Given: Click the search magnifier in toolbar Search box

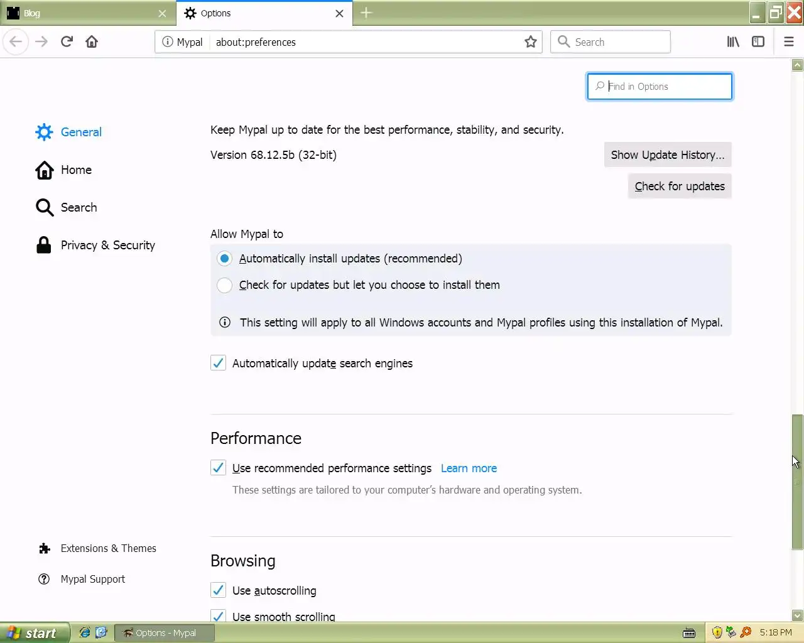Looking at the screenshot, I should (x=564, y=42).
